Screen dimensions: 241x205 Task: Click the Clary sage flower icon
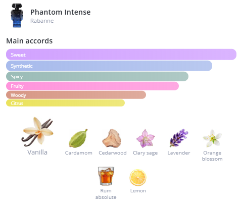tap(146, 138)
